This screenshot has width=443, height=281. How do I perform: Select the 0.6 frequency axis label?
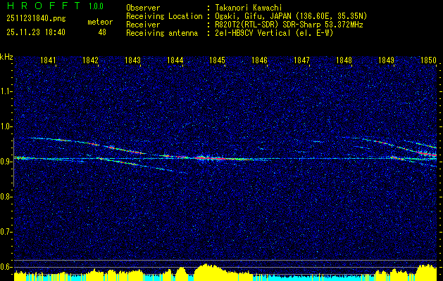click(6, 267)
